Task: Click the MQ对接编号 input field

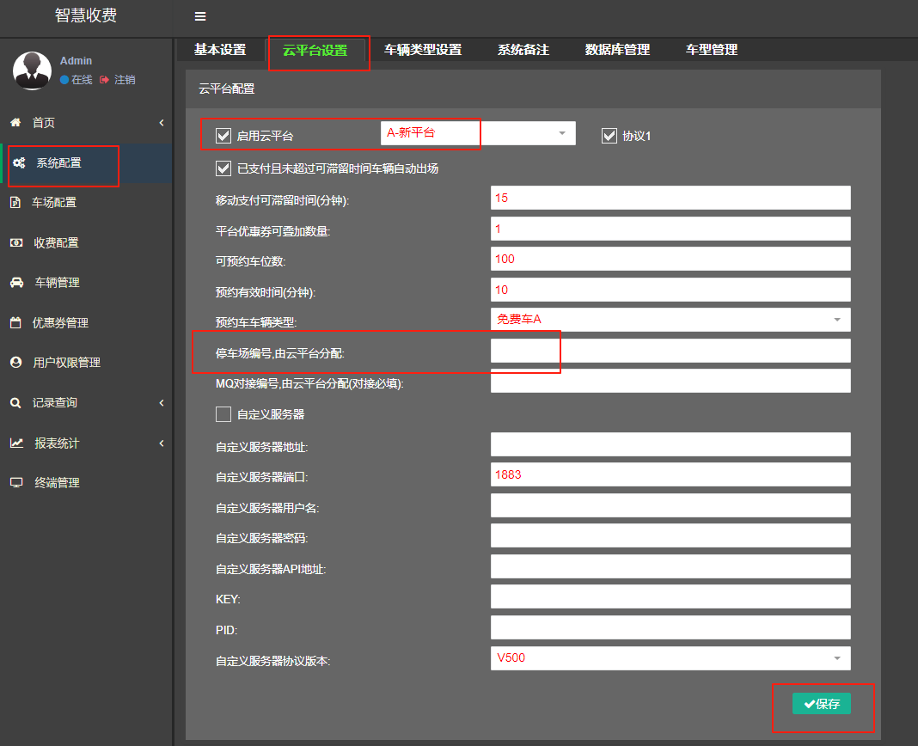Action: pyautogui.click(x=670, y=382)
